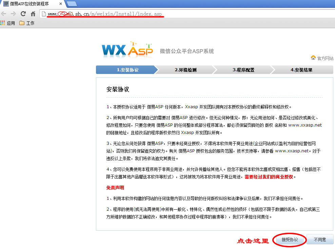This screenshot has width=335, height=249.
Task: Go to the browser home page icon
Action: point(33,14)
